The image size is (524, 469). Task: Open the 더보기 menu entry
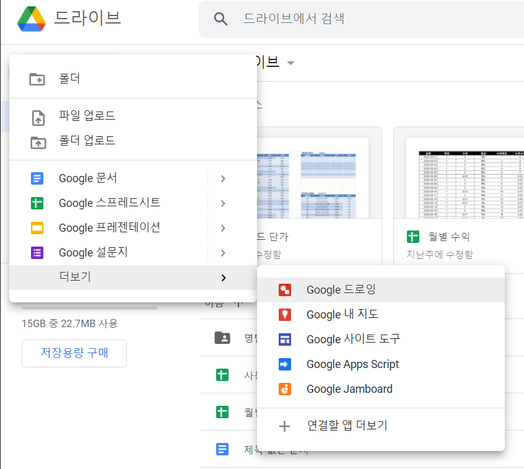[133, 278]
